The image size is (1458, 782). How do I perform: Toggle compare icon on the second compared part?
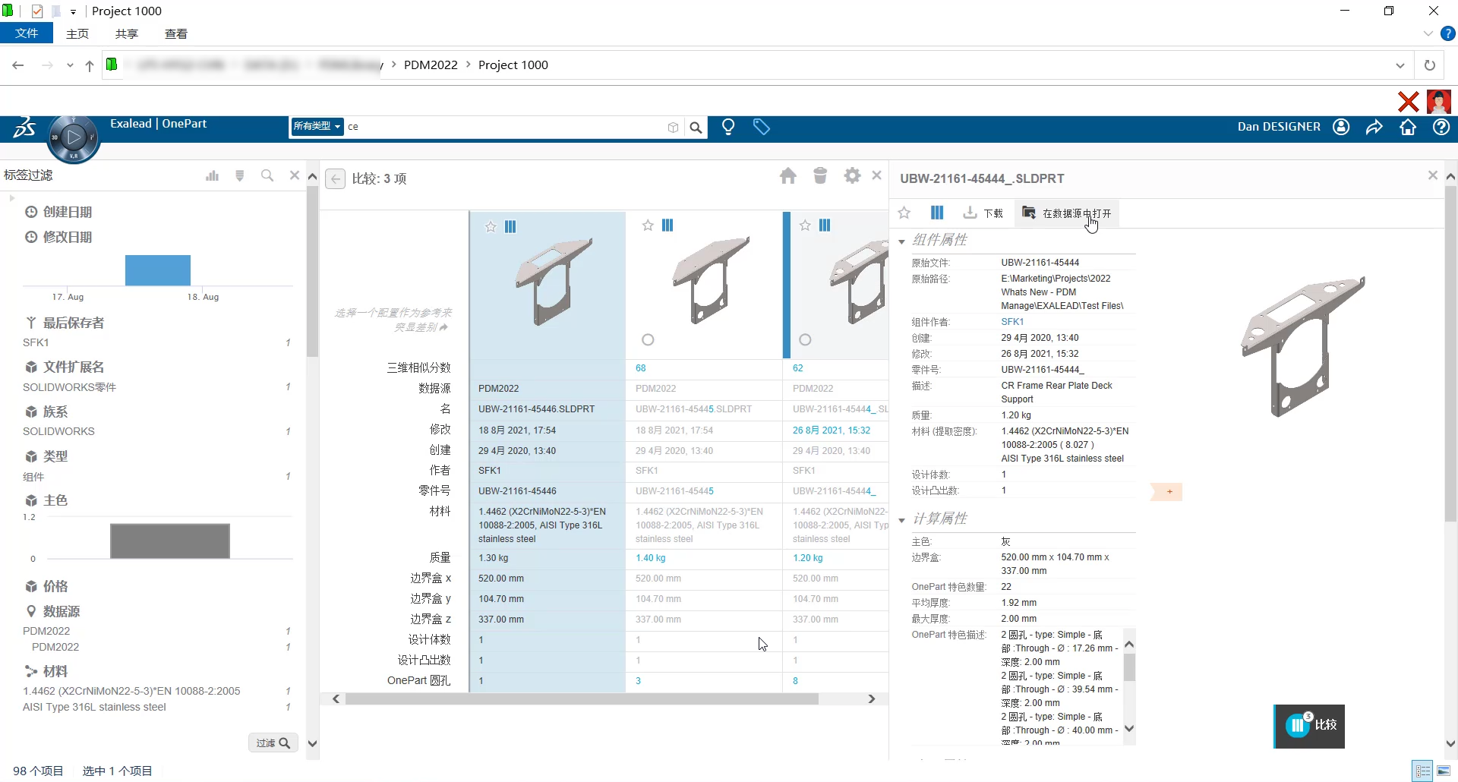[x=667, y=225]
